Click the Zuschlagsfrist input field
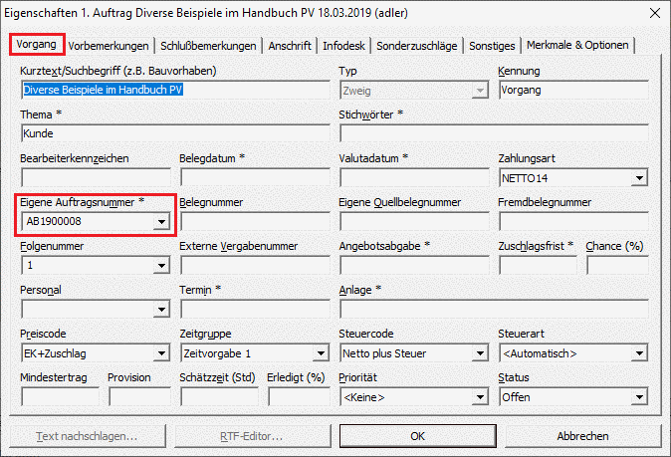This screenshot has width=671, height=457. 538,265
